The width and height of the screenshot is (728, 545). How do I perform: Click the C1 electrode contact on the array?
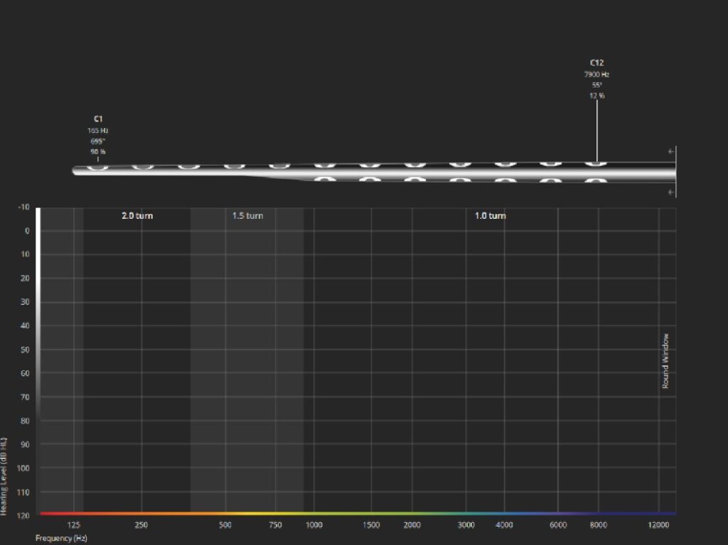(x=98, y=167)
